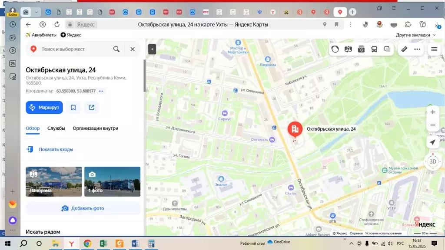Select the Статус place icon on map
Viewport: 445px width, 250px height.
click(x=291, y=187)
